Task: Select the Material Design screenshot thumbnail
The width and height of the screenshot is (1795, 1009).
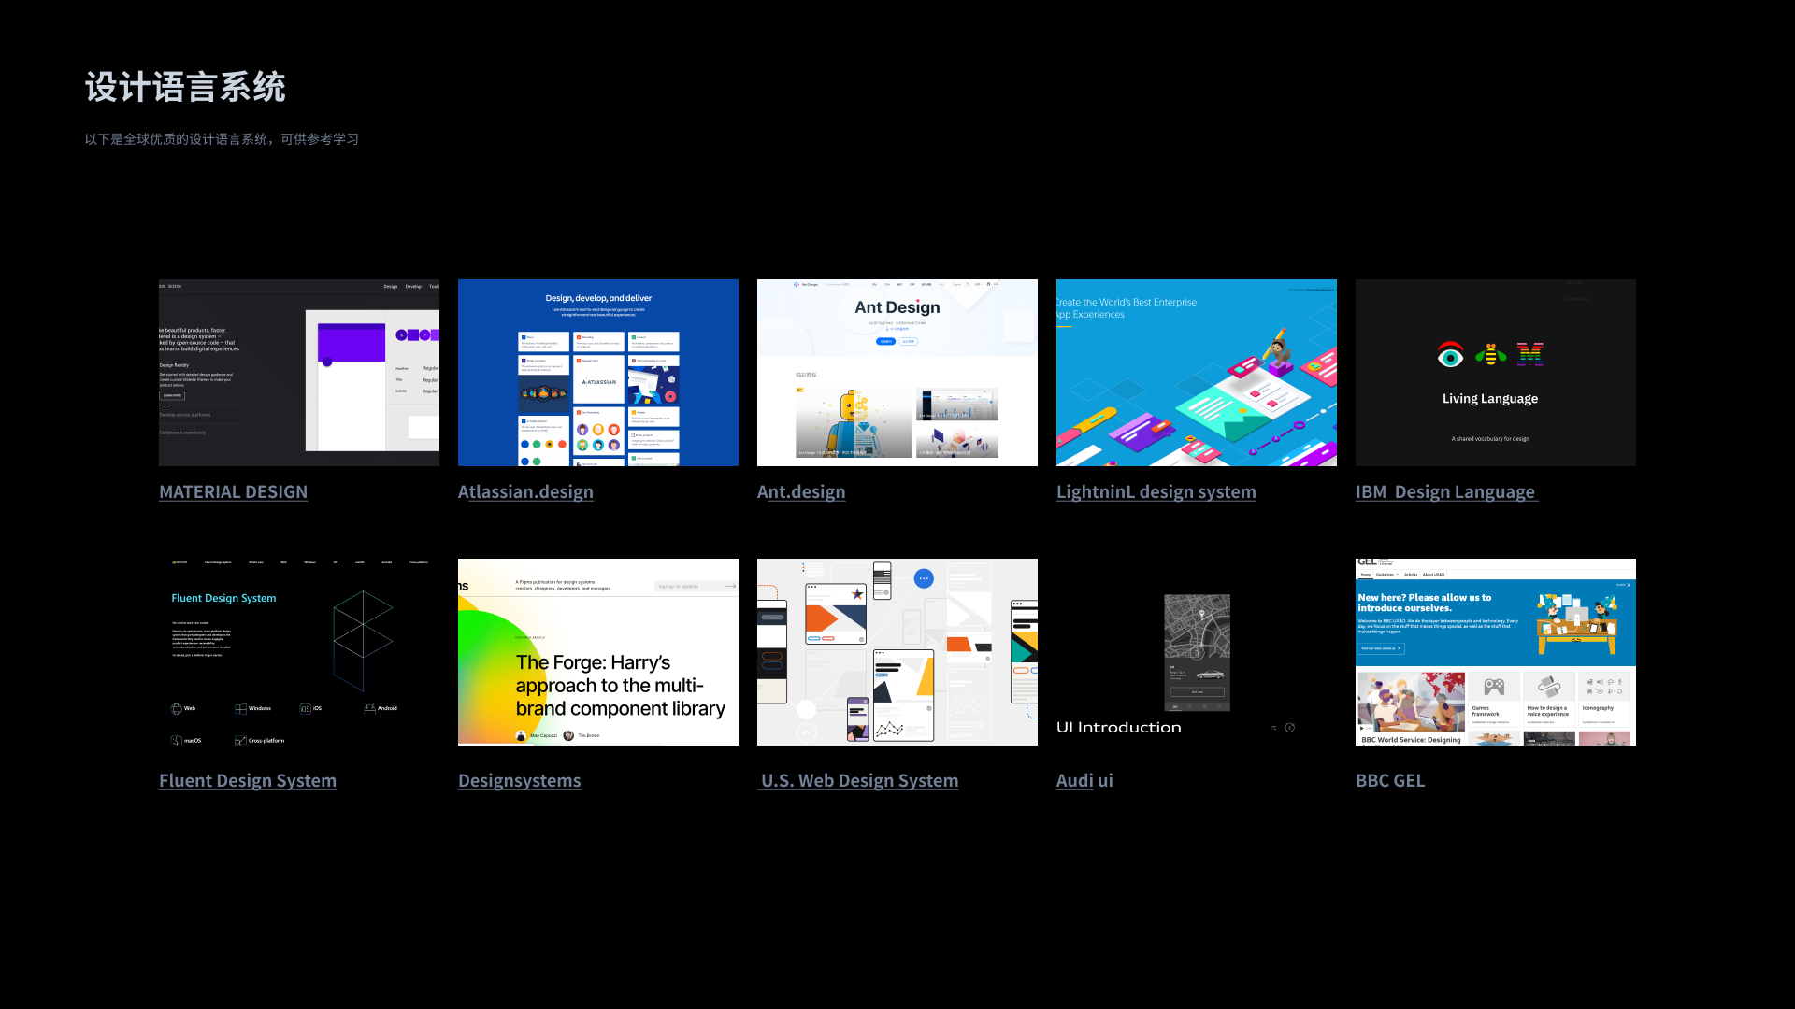Action: [299, 373]
